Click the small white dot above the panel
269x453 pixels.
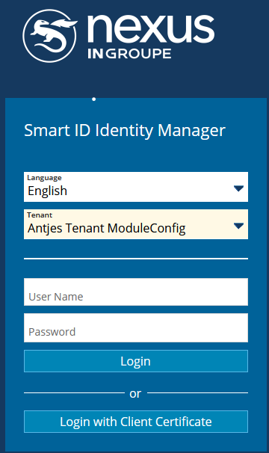click(x=93, y=99)
